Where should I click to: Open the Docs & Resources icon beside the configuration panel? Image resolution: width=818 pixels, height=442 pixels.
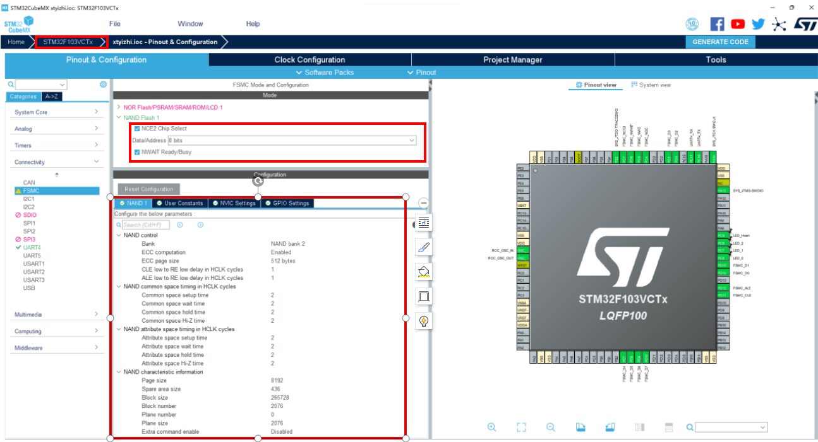click(x=423, y=222)
